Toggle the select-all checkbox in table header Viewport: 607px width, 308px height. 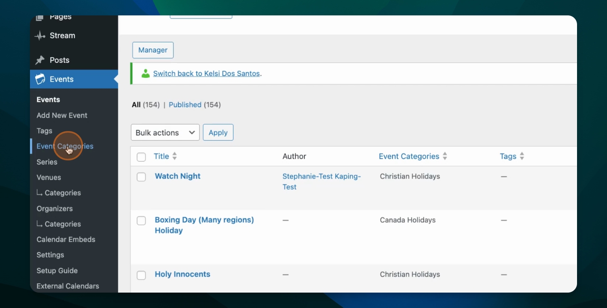[141, 157]
